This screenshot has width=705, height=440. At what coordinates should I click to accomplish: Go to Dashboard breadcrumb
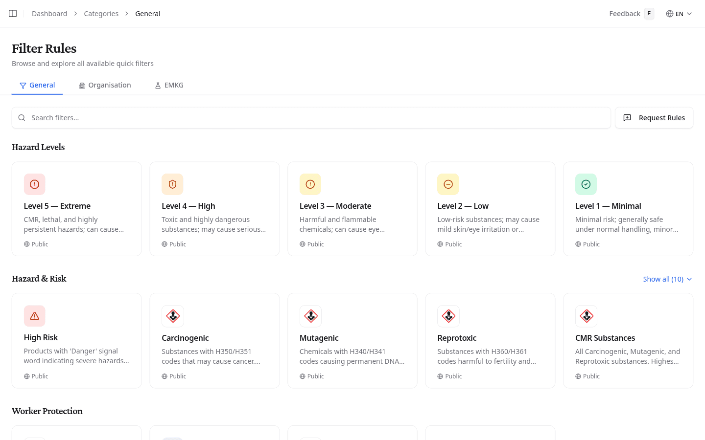(49, 14)
